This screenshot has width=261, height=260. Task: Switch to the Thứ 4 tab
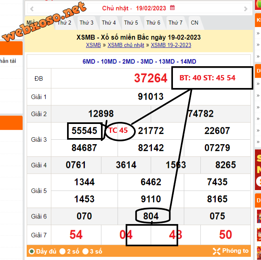(109, 23)
